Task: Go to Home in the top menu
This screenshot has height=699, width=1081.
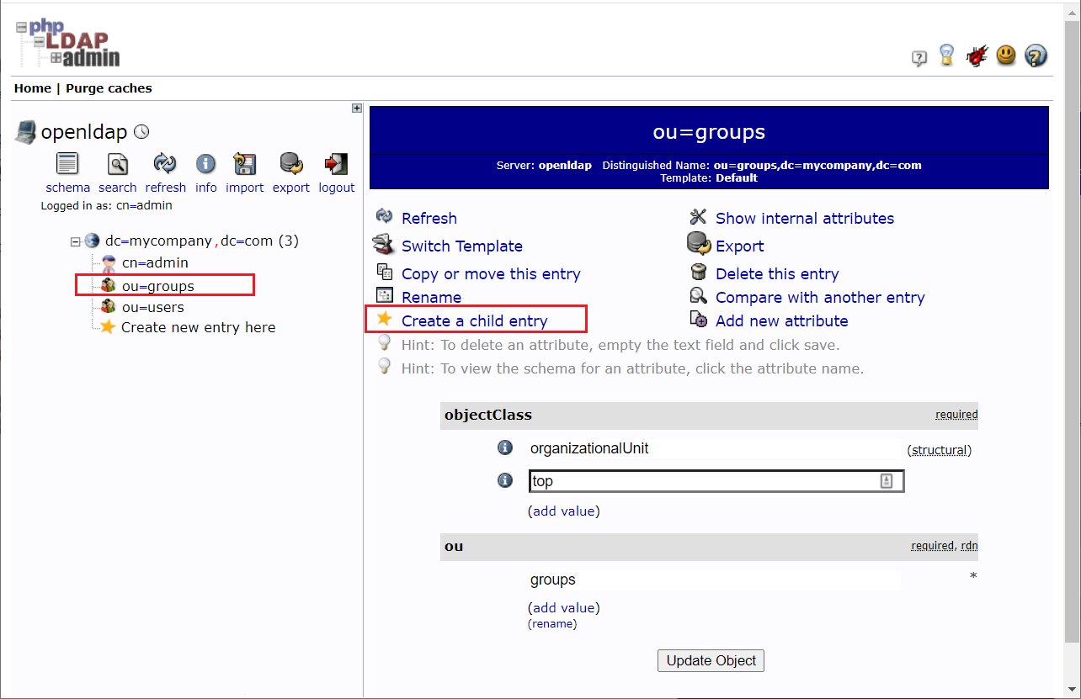Action: [x=32, y=87]
